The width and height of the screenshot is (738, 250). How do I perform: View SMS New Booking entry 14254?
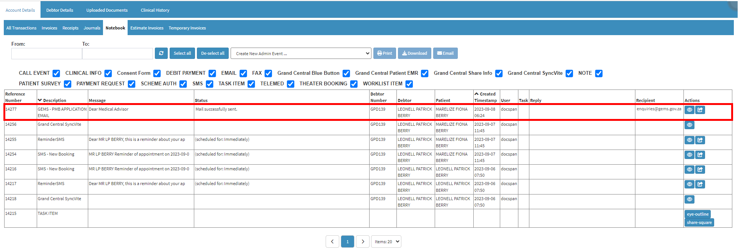[689, 155]
